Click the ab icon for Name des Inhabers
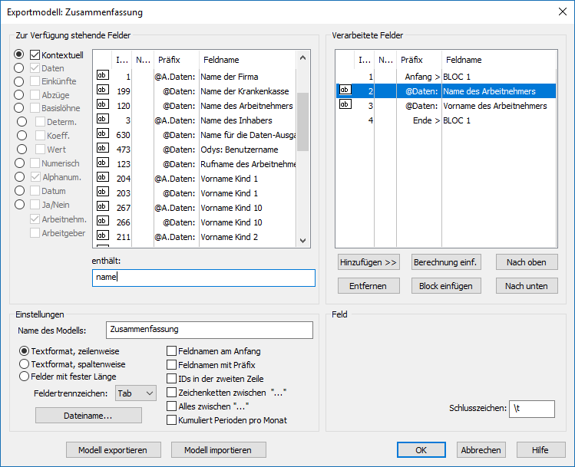The width and height of the screenshot is (575, 467). pos(103,119)
